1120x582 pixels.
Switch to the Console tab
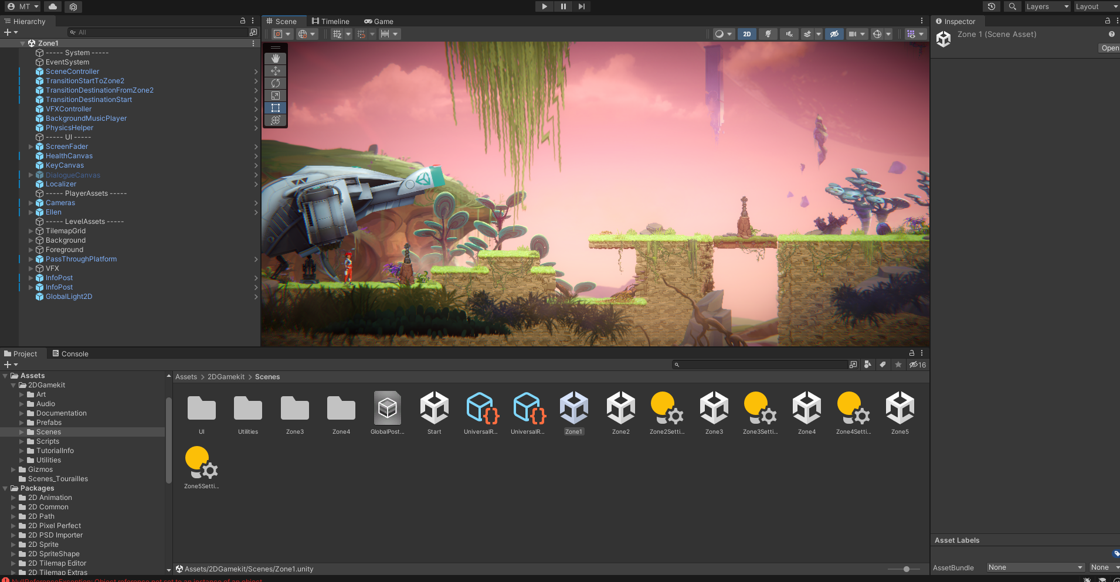[x=70, y=353]
